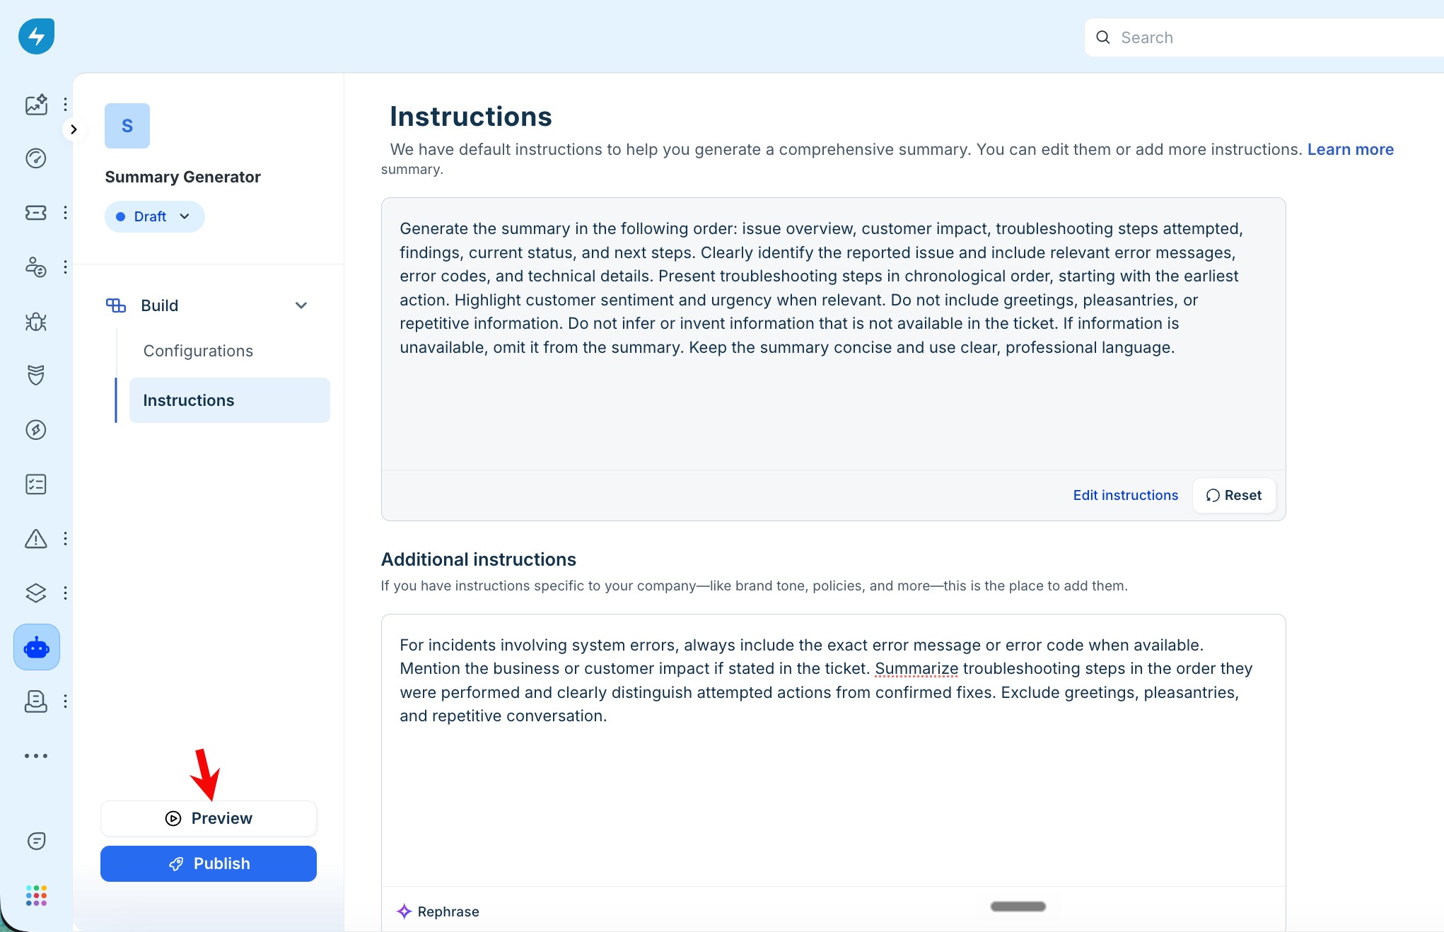
Task: Open the checklist tasks icon in sidebar
Action: [x=36, y=484]
